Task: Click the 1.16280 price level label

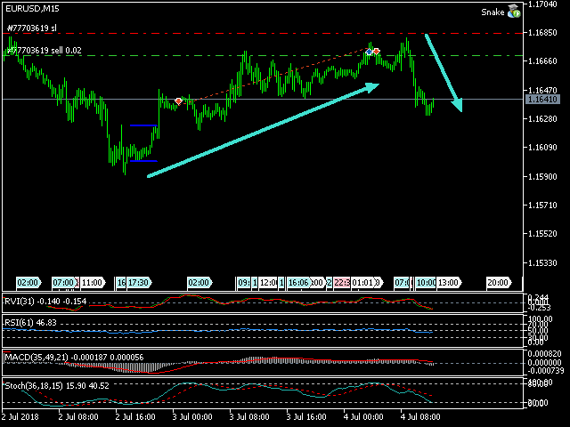Action: 542,118
